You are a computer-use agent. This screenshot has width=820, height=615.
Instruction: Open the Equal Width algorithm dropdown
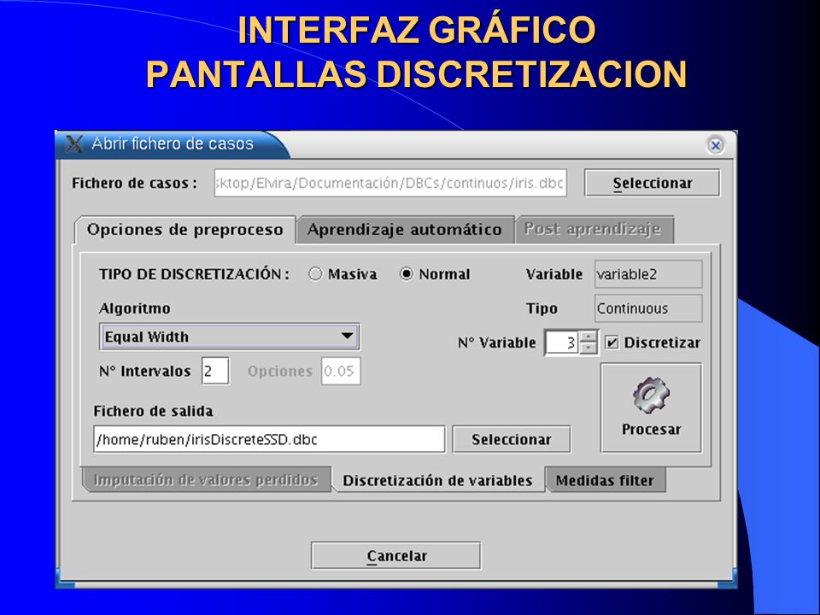pyautogui.click(x=229, y=337)
